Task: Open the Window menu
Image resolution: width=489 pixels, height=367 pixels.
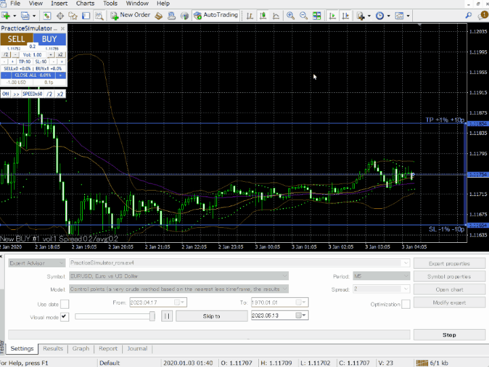Action: tap(137, 3)
